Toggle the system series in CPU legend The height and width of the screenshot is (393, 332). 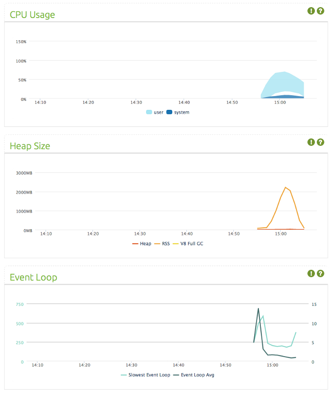pos(178,112)
